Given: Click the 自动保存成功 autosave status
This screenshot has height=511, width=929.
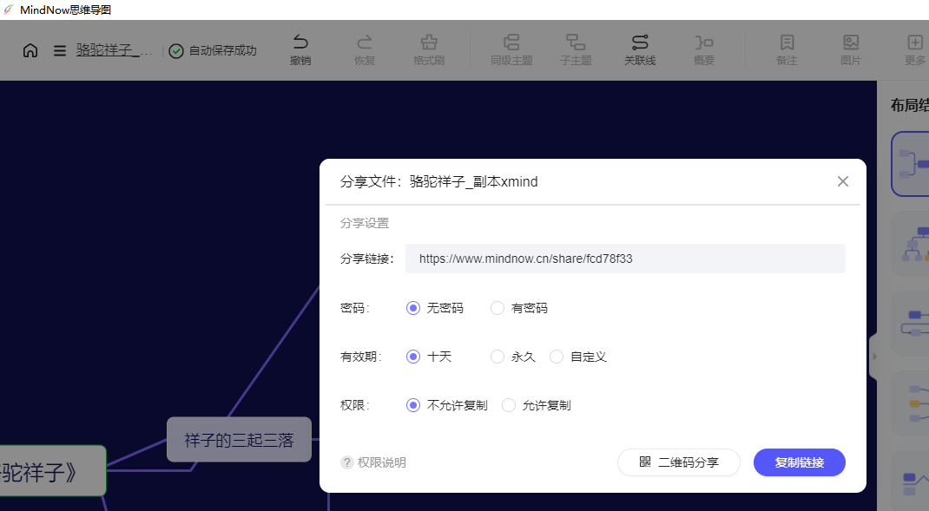Looking at the screenshot, I should [x=213, y=51].
